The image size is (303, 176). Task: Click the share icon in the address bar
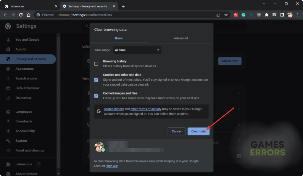(218, 15)
